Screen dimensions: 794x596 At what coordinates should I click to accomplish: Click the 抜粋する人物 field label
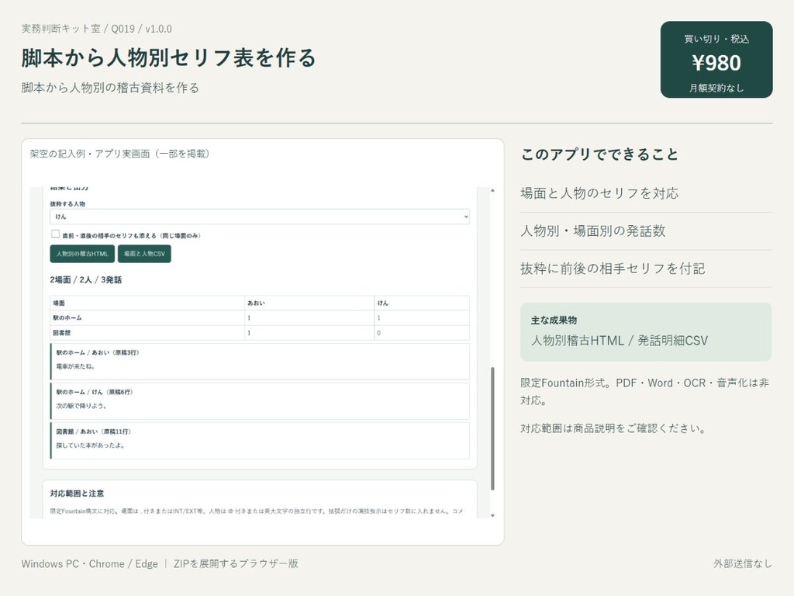pos(67,204)
